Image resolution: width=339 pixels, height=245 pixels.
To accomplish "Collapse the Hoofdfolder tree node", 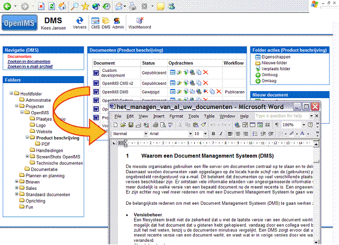I will 11,93.
